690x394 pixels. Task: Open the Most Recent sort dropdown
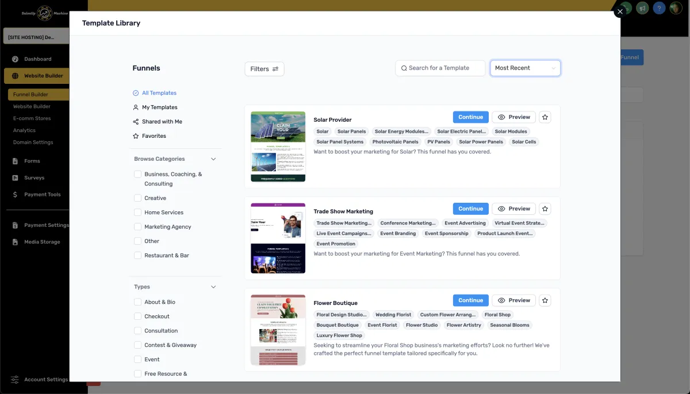tap(526, 68)
